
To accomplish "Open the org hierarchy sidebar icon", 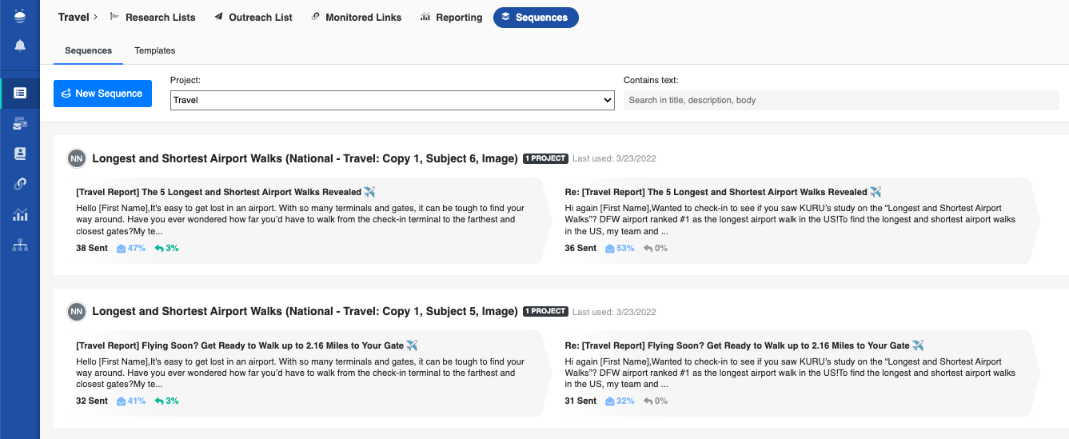I will (x=20, y=245).
